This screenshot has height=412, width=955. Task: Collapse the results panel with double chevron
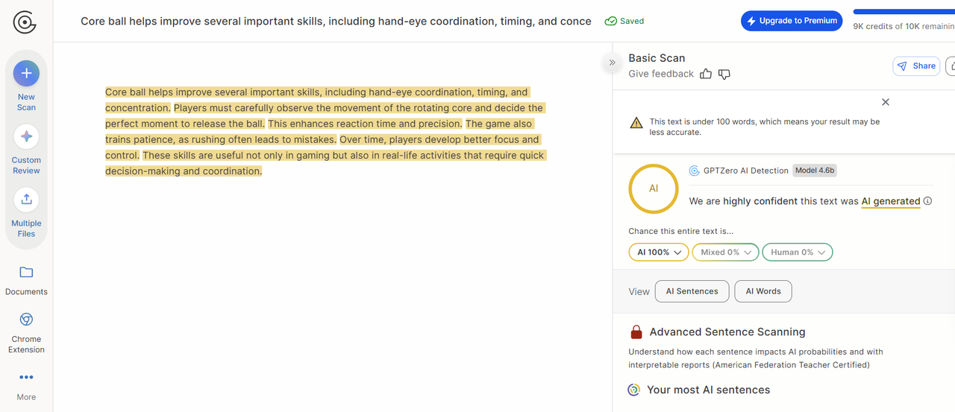click(x=612, y=63)
